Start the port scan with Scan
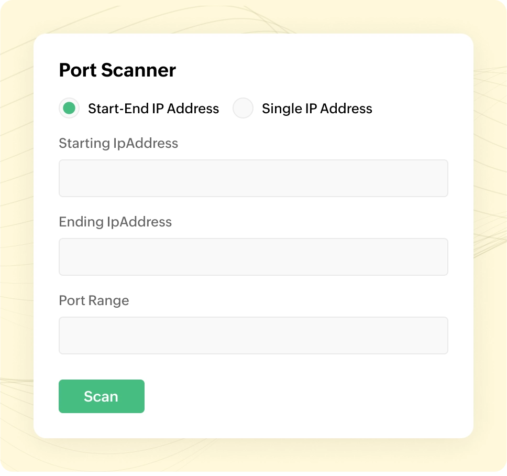Screen dimensions: 507x476 101,396
